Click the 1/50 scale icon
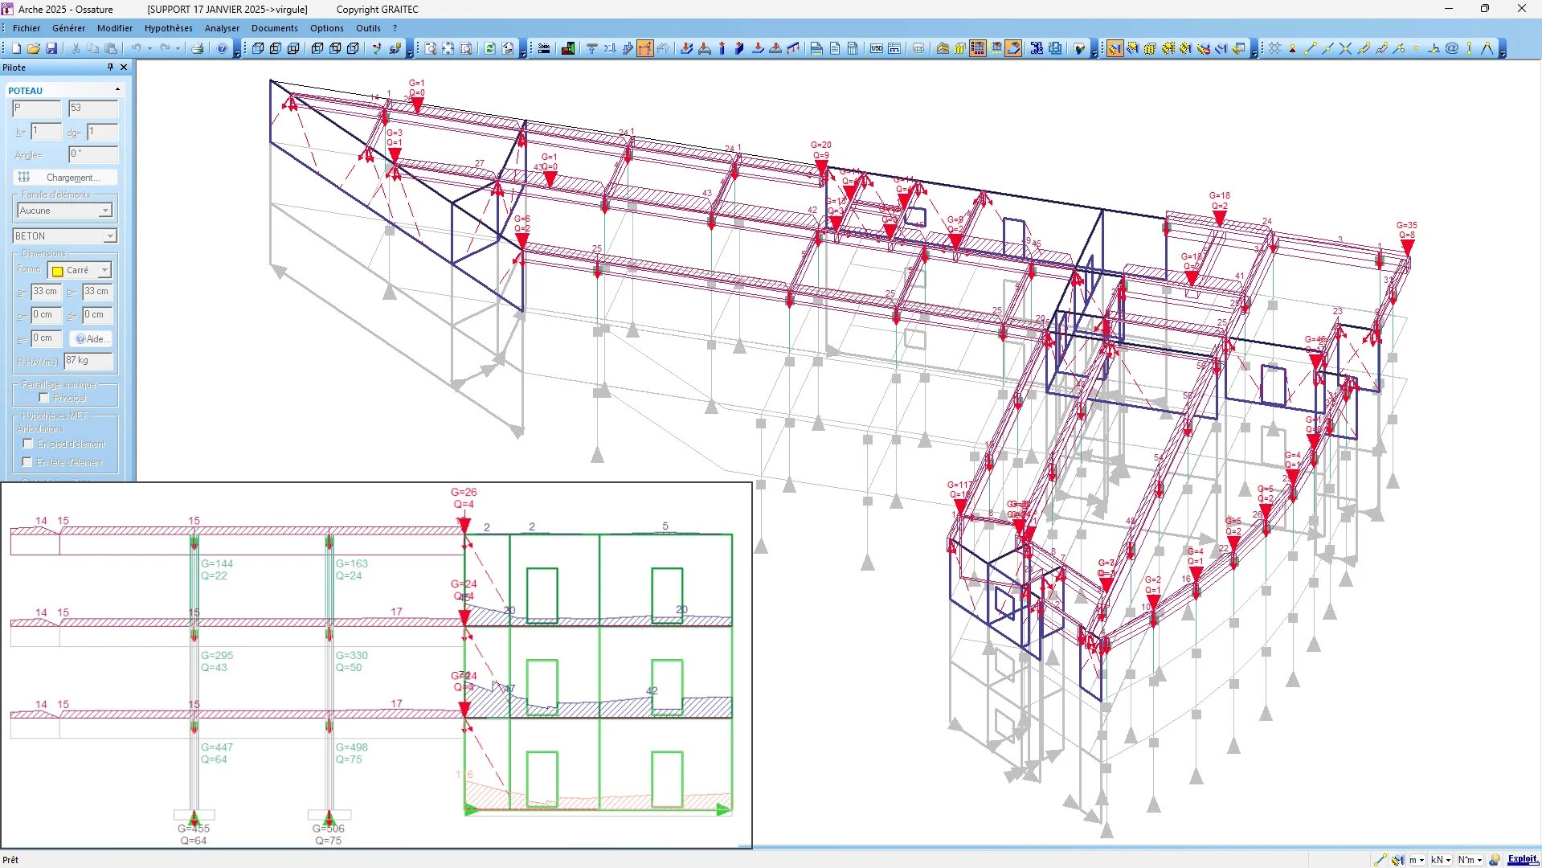The height and width of the screenshot is (868, 1542). [x=877, y=49]
